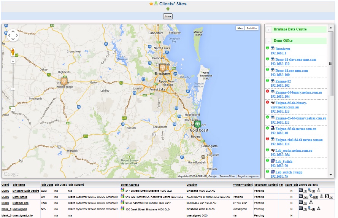Image resolution: width=338 pixels, height=218 pixels.
Task: Click the orange site marker over Brisbane
Action: (x=162, y=68)
